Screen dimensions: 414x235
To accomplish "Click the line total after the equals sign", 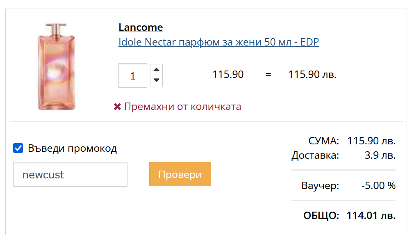I will click(x=312, y=75).
